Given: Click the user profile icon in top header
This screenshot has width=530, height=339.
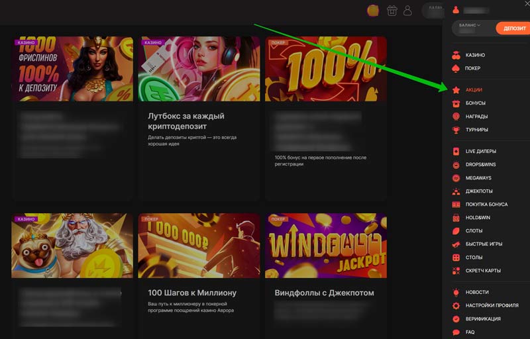Looking at the screenshot, I should point(407,11).
